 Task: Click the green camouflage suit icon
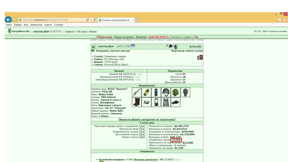click(176, 92)
